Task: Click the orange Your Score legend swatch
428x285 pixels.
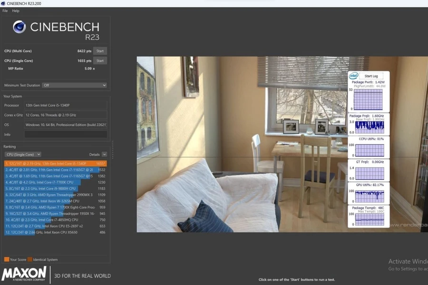Action: 7,259
